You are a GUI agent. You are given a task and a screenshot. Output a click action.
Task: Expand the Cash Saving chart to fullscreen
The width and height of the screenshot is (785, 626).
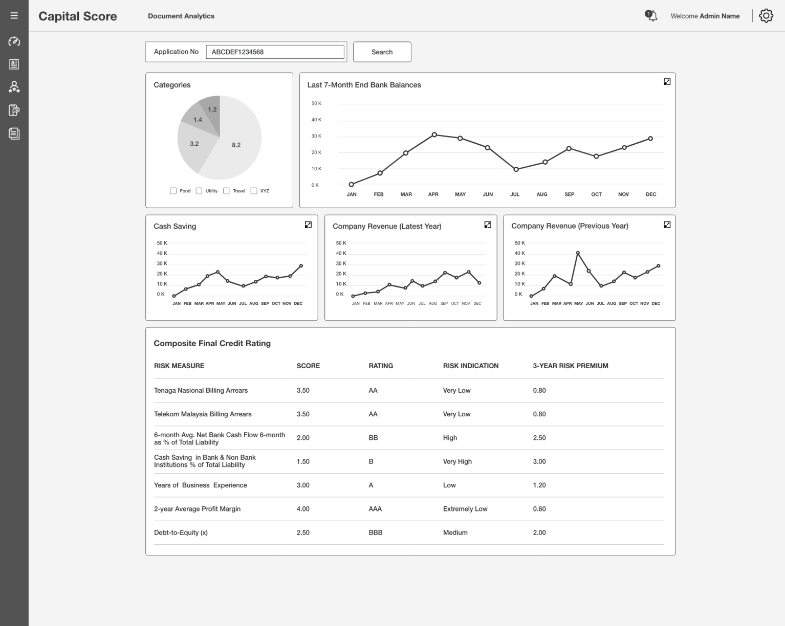(308, 225)
